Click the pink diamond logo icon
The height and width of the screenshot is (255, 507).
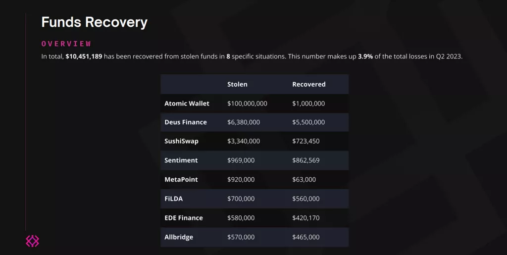coord(32,241)
